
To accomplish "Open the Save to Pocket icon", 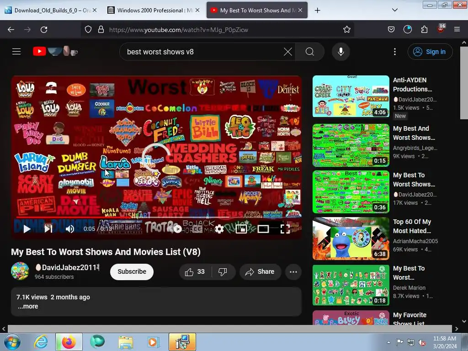I will (391, 30).
